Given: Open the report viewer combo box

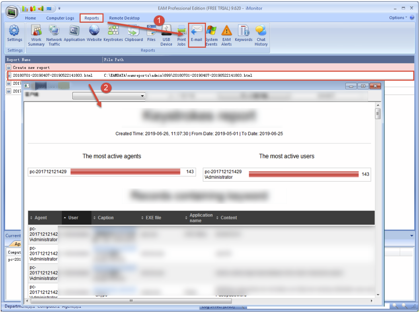Looking at the screenshot, I should [x=109, y=96].
